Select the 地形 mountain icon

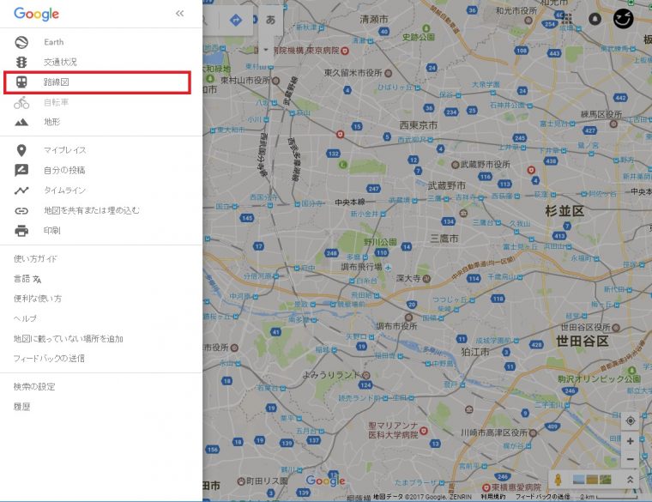21,122
